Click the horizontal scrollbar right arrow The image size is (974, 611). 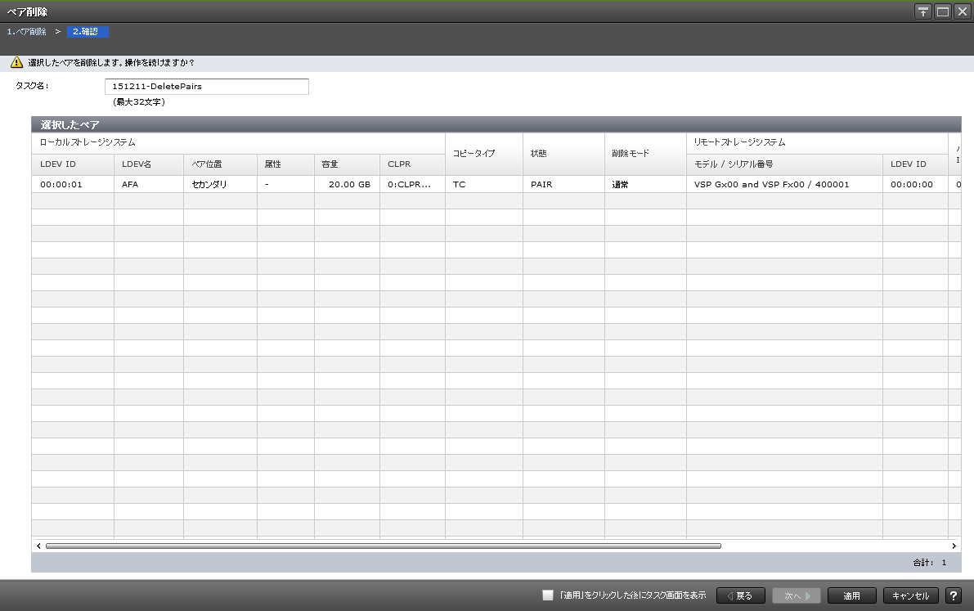coord(954,546)
